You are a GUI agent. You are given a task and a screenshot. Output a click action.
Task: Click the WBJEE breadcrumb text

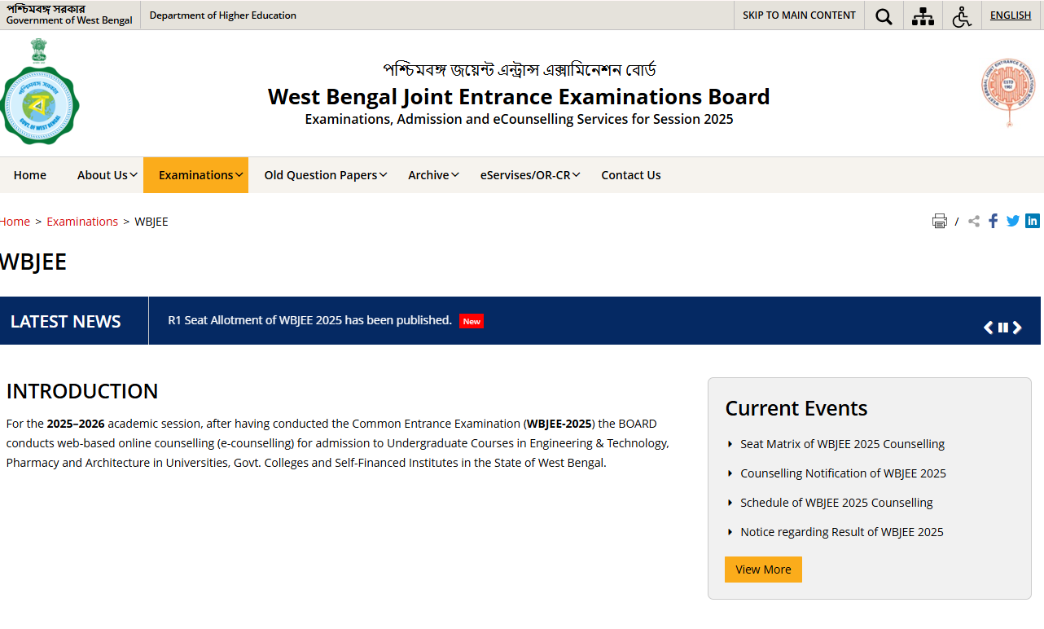pyautogui.click(x=151, y=222)
